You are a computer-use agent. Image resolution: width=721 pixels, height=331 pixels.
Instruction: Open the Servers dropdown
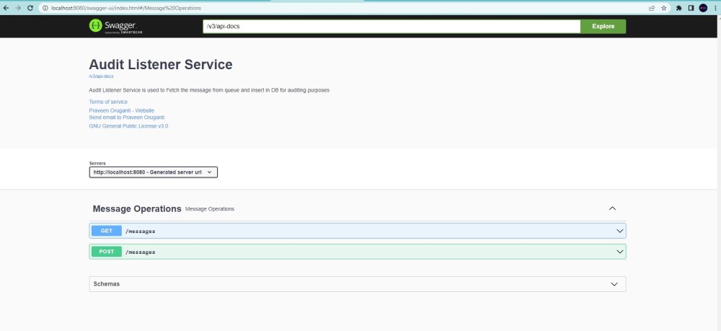153,172
